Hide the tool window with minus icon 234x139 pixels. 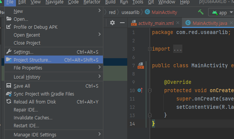pyautogui.click(x=122, y=23)
